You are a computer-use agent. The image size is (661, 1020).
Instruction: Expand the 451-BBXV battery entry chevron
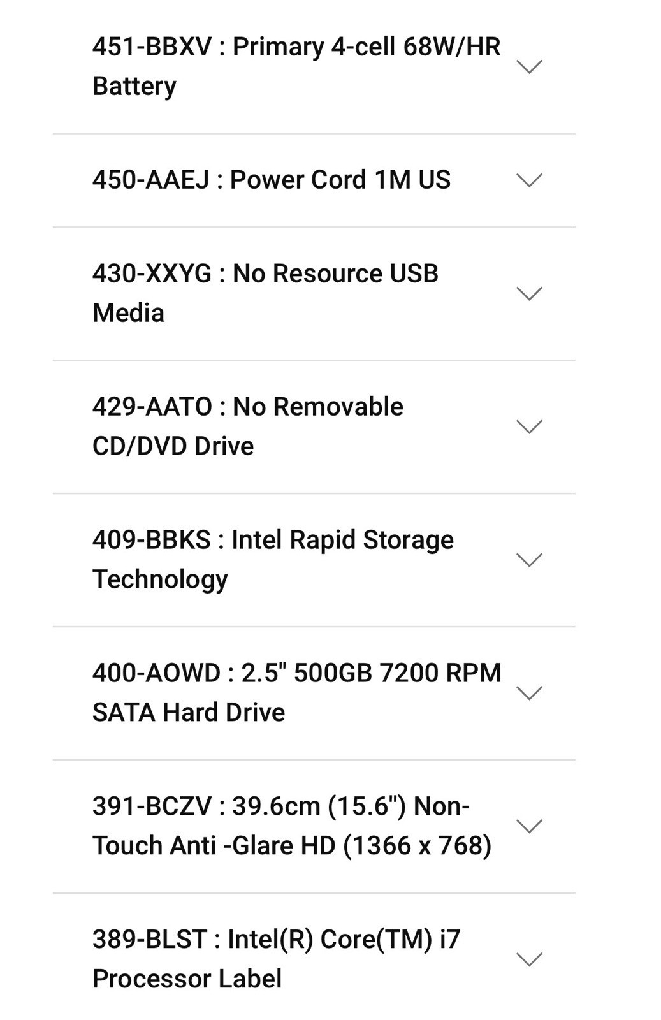point(529,66)
